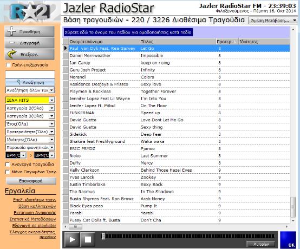Viewport: 300px width, 249px height.
Task: Click the play button
Action: (x=71, y=239)
